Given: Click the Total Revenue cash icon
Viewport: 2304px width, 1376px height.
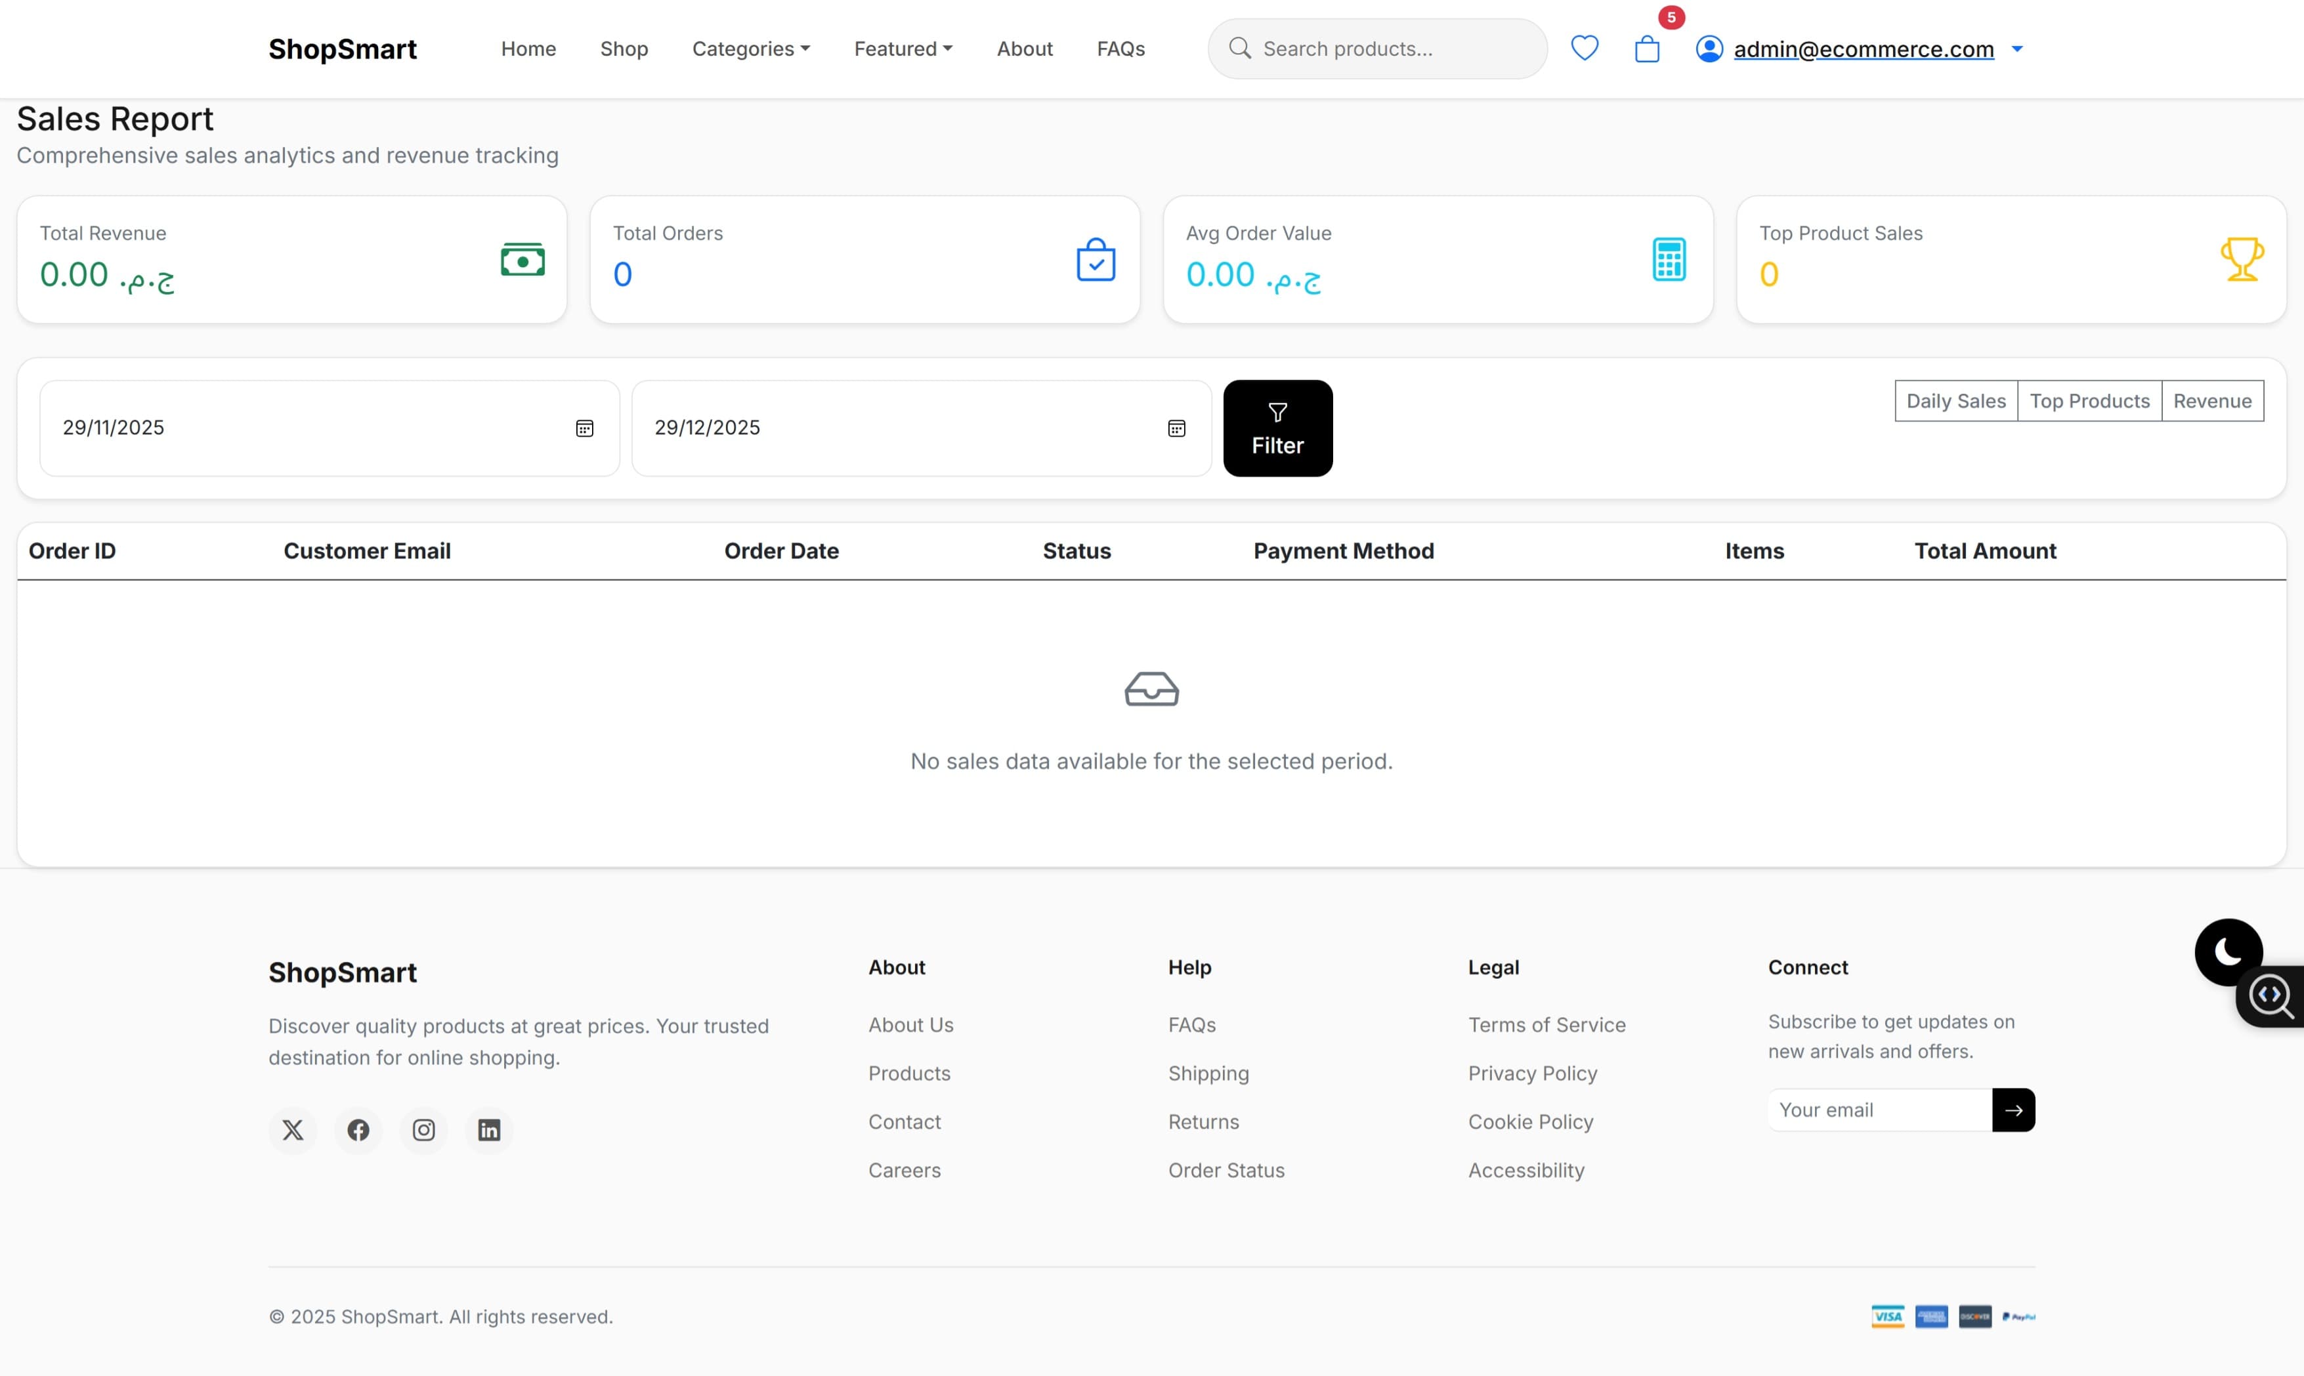Looking at the screenshot, I should pyautogui.click(x=523, y=260).
